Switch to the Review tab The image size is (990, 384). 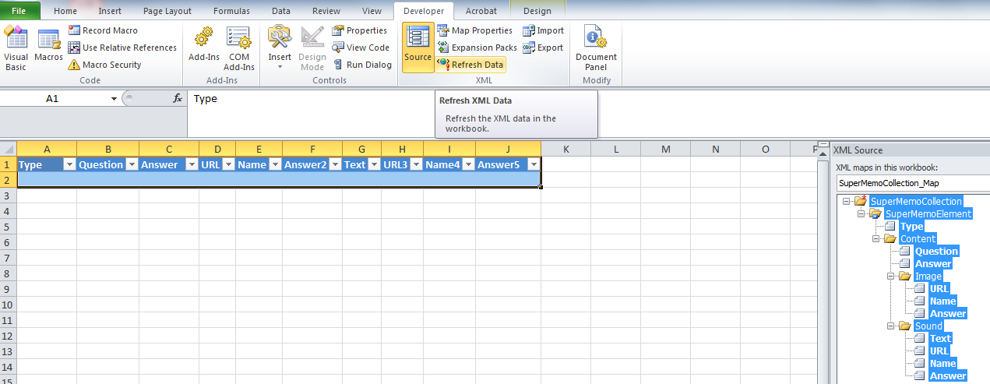click(326, 11)
